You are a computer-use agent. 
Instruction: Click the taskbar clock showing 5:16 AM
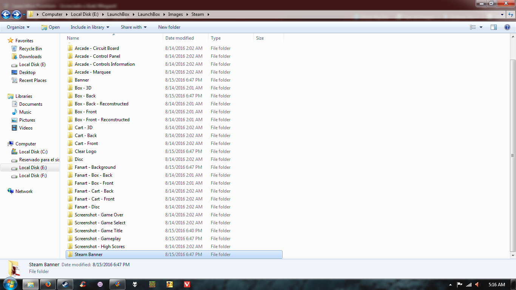point(496,285)
